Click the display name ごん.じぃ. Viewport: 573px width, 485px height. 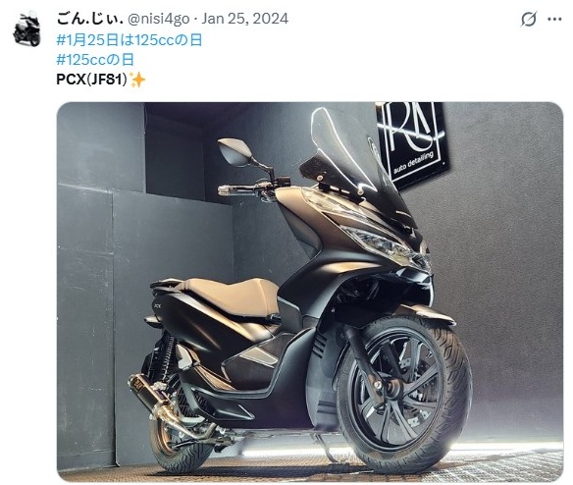pyautogui.click(x=89, y=19)
